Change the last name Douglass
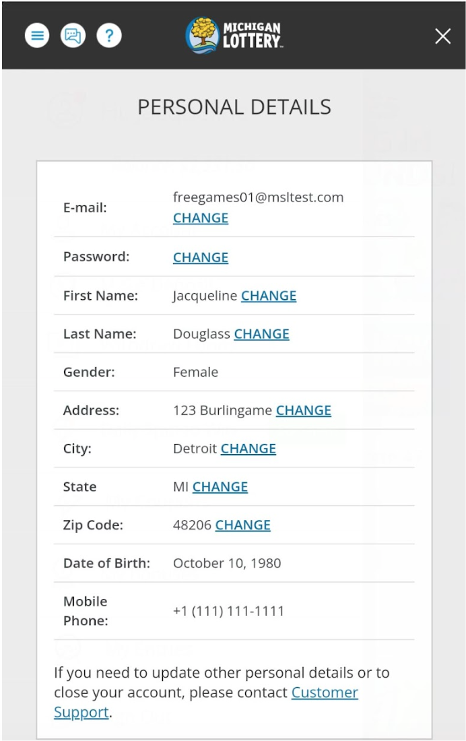 [261, 333]
